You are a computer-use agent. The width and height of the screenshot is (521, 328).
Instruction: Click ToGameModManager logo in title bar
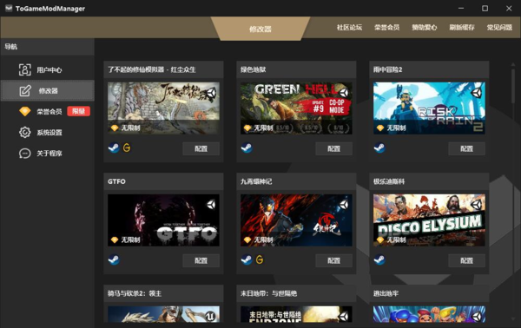[9, 9]
